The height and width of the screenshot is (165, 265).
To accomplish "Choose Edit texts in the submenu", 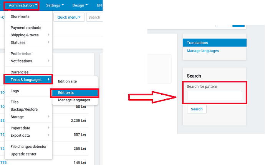I will pos(75,92).
